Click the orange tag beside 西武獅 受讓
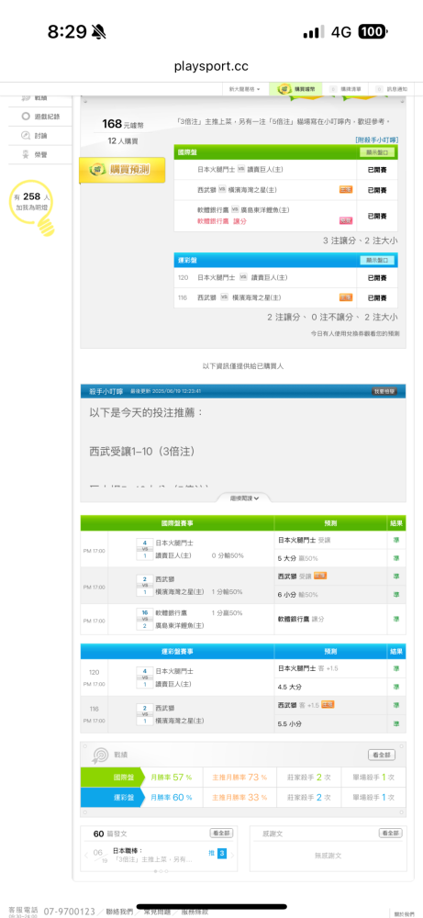Viewport: 423px width, 918px height. 320,576
